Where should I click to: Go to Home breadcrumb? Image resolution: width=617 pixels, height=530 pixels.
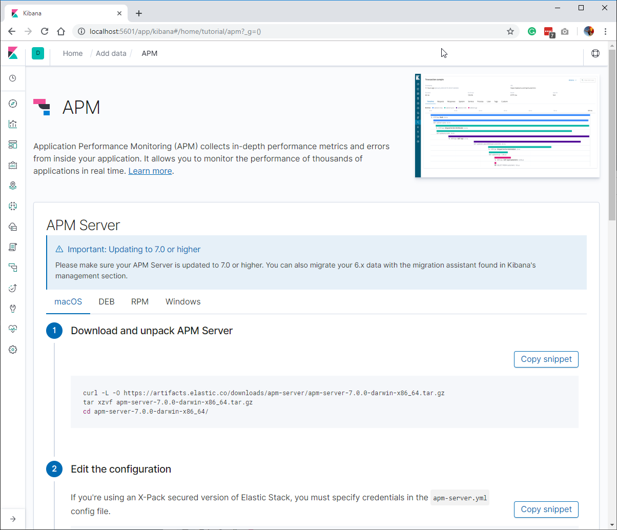coord(73,53)
